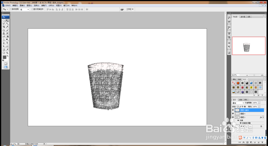The height and width of the screenshot is (146, 268).
Task: Switch to the 路径 tab
Action: tap(246, 100)
